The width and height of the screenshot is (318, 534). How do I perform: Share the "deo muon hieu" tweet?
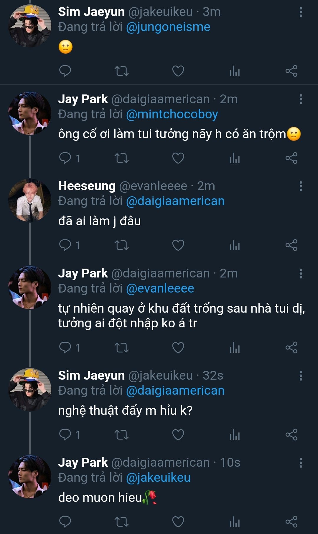(x=291, y=522)
